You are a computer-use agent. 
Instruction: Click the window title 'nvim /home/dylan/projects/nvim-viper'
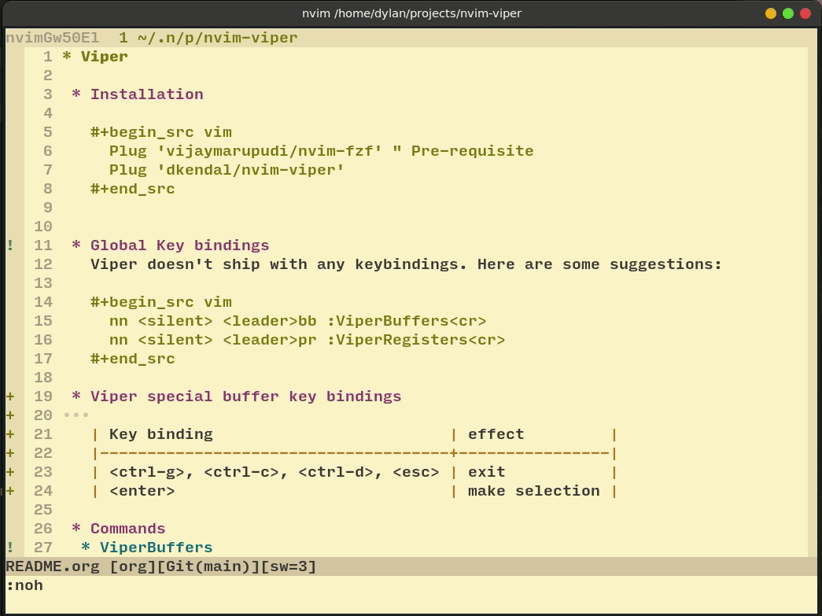[411, 13]
